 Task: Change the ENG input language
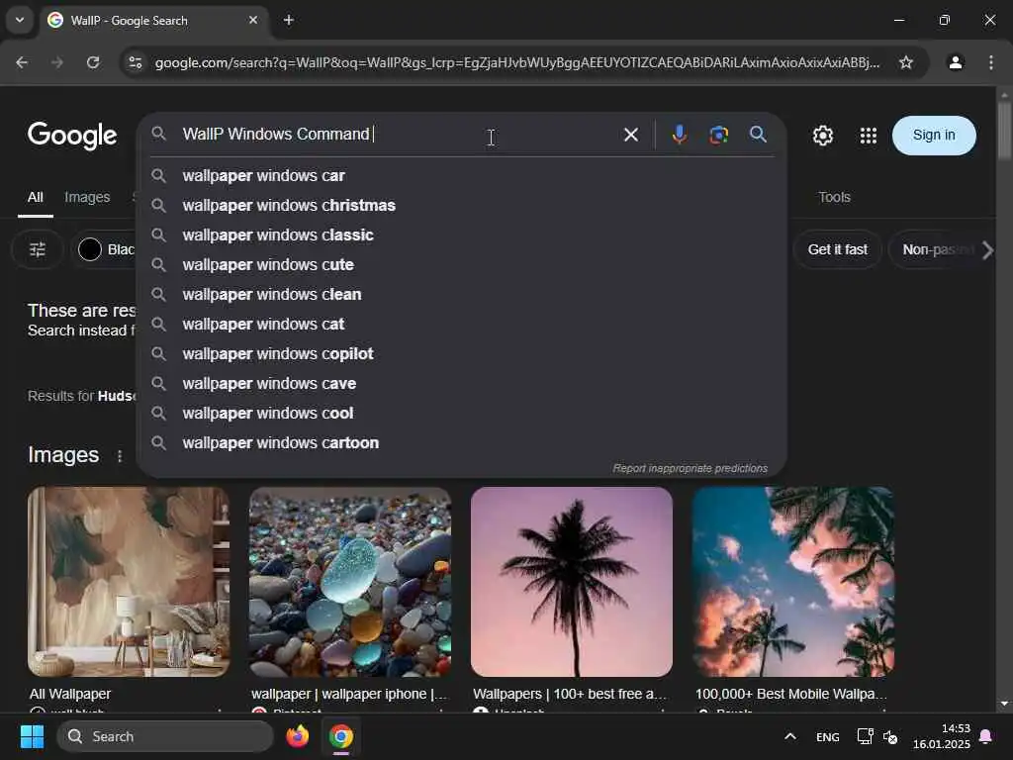(x=828, y=737)
